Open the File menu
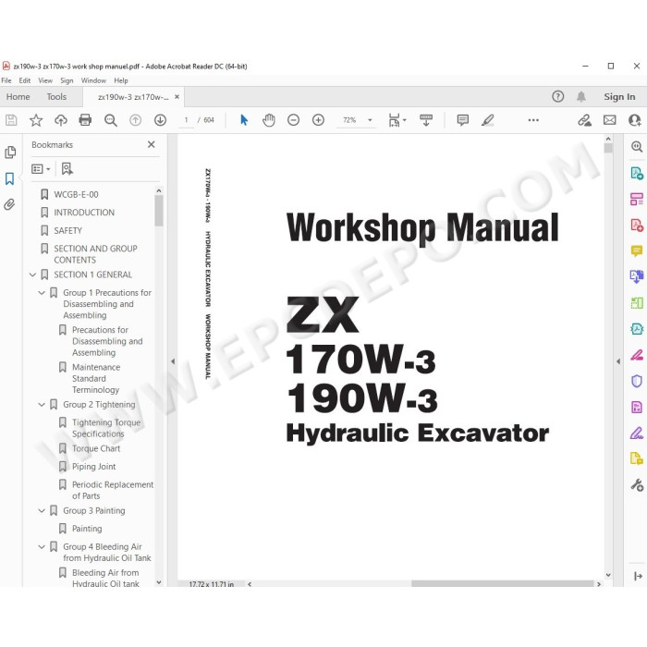This screenshot has width=647, height=647. click(6, 80)
